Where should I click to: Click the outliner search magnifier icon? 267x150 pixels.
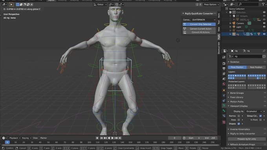[240, 4]
